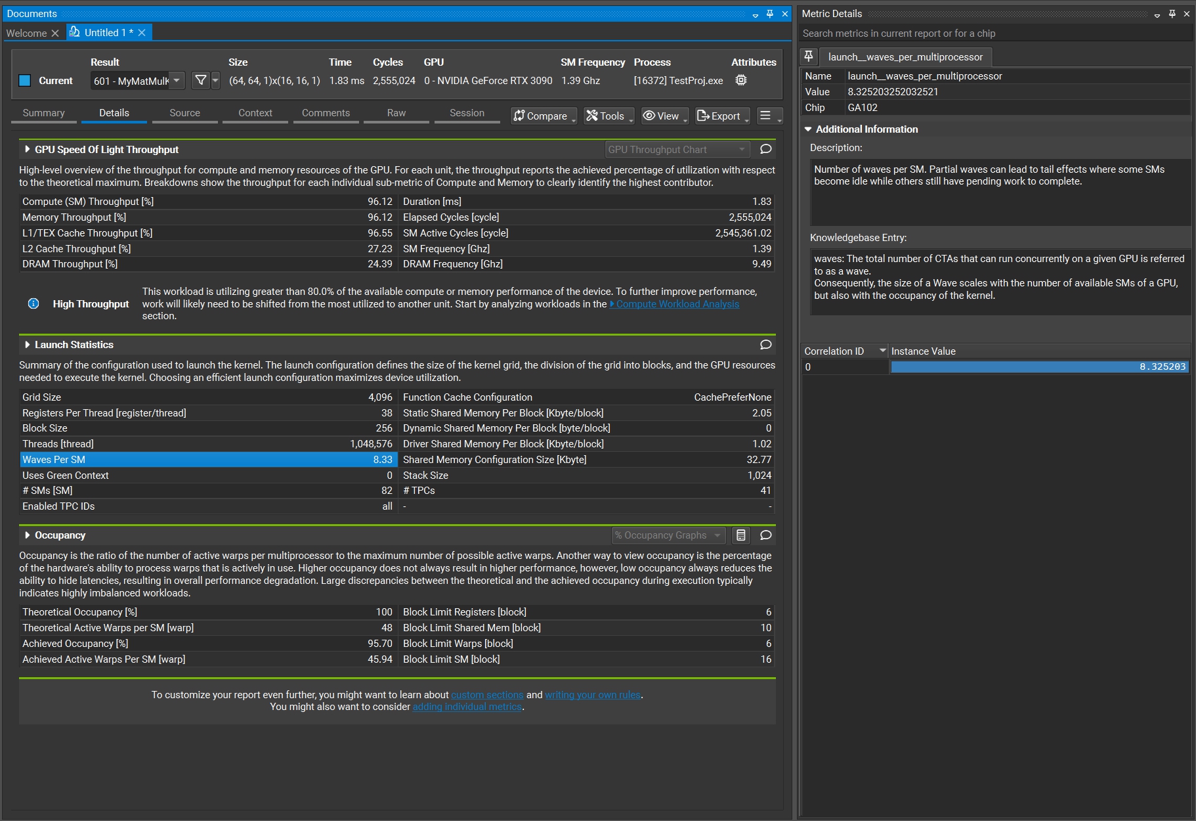This screenshot has height=821, width=1196.
Task: Open the custom sections link
Action: point(487,695)
